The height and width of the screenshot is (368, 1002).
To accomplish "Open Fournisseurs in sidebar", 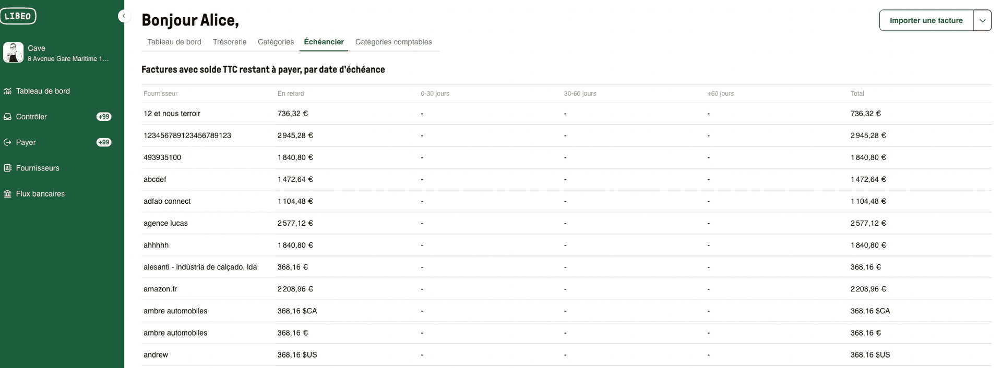I will 38,168.
